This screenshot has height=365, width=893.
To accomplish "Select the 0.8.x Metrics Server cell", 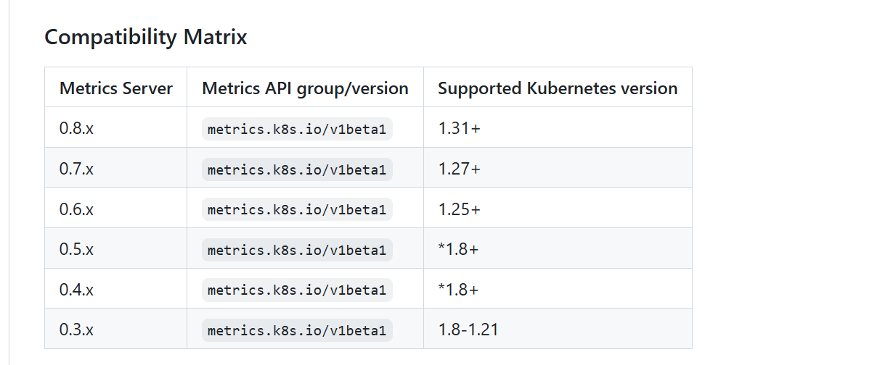I will [x=77, y=128].
